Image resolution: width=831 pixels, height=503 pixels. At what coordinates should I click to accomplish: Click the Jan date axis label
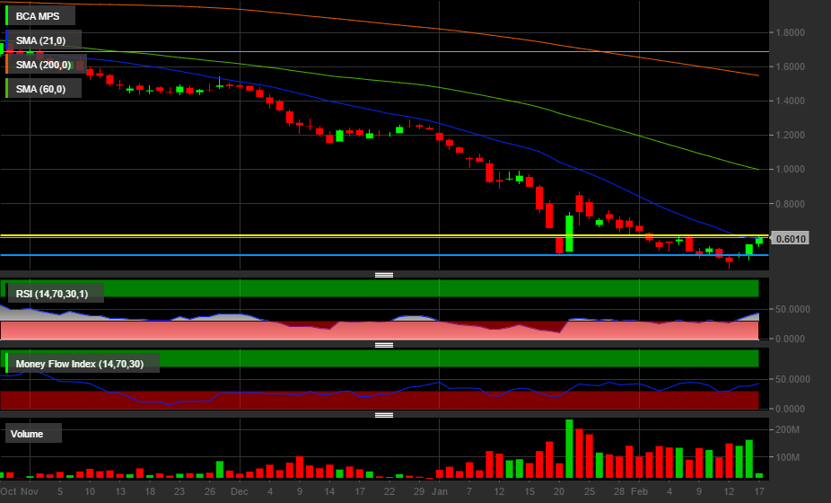click(x=440, y=491)
